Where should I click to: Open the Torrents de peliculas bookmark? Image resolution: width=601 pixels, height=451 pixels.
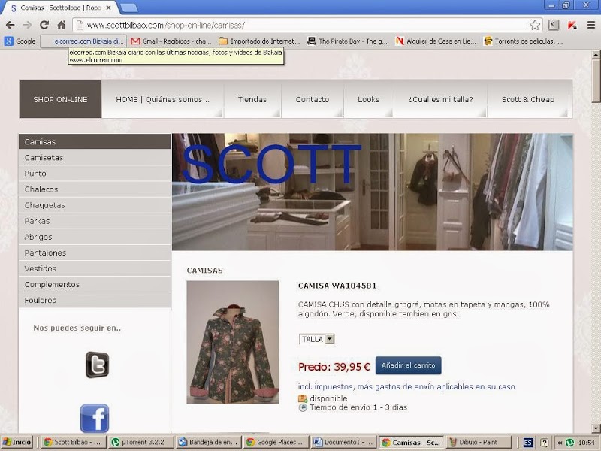click(524, 41)
